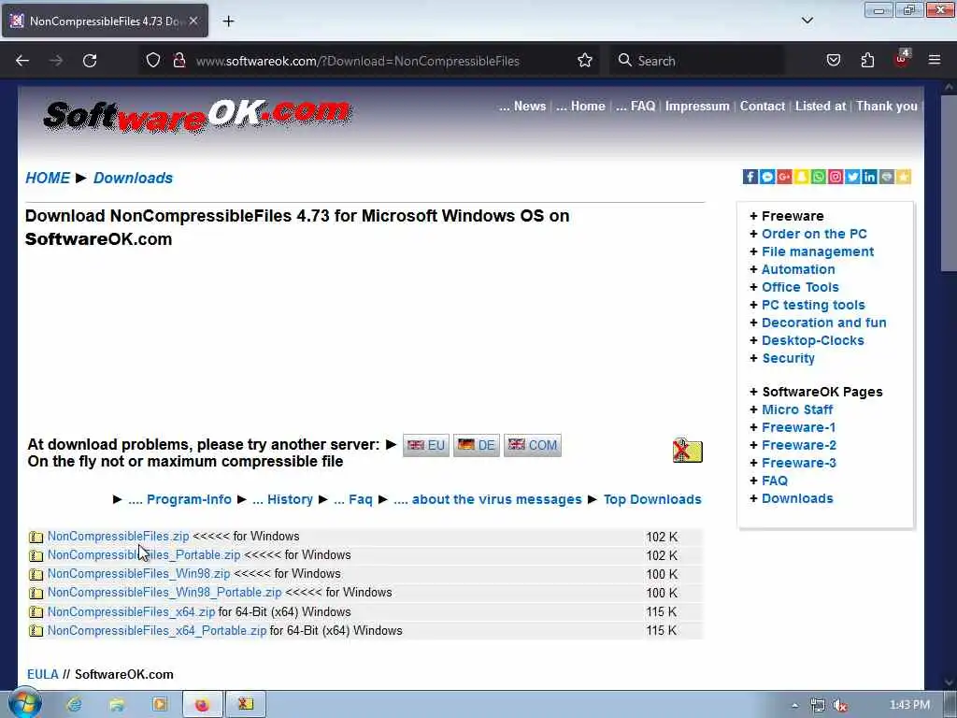This screenshot has height=718, width=957.
Task: Download NonCompressibleFiles_x64_Portable.zip
Action: tap(157, 631)
